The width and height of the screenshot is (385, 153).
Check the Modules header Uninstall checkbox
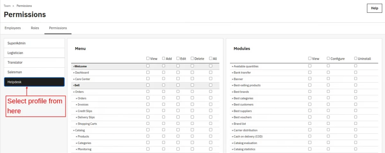355,58
